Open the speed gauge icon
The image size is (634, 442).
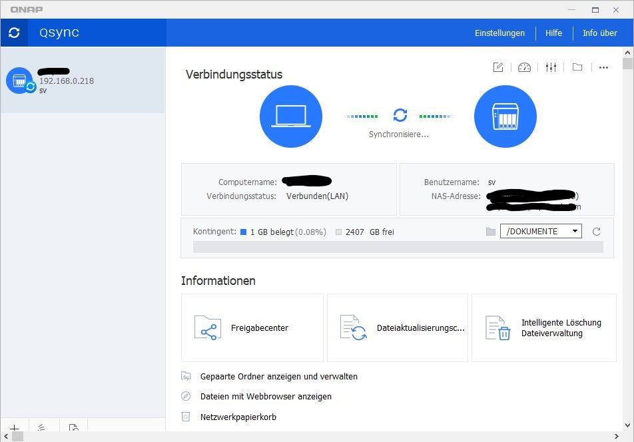[x=524, y=67]
